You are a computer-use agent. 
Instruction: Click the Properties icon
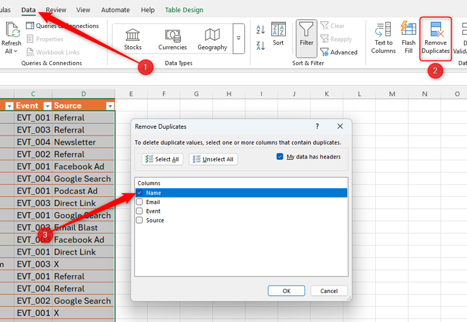coord(30,39)
